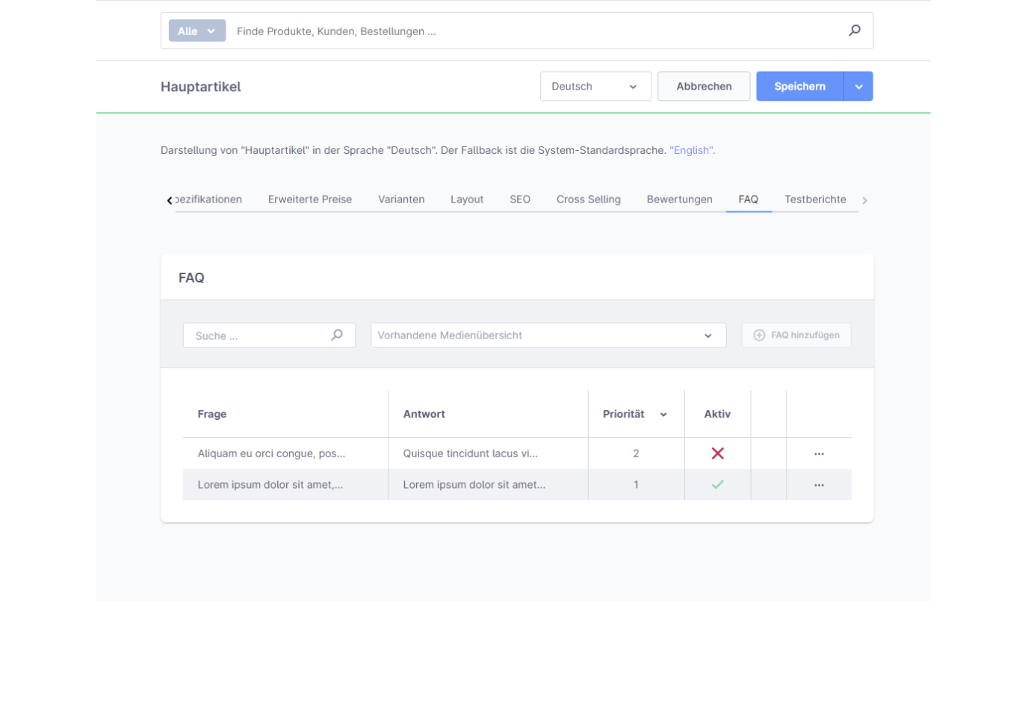The width and height of the screenshot is (1034, 703).
Task: Click the FAQ hinzufügen button
Action: coord(796,335)
